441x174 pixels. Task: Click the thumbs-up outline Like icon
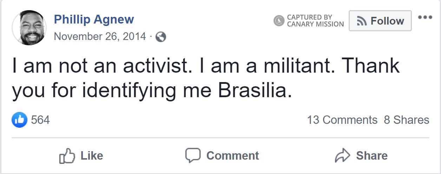(x=67, y=156)
